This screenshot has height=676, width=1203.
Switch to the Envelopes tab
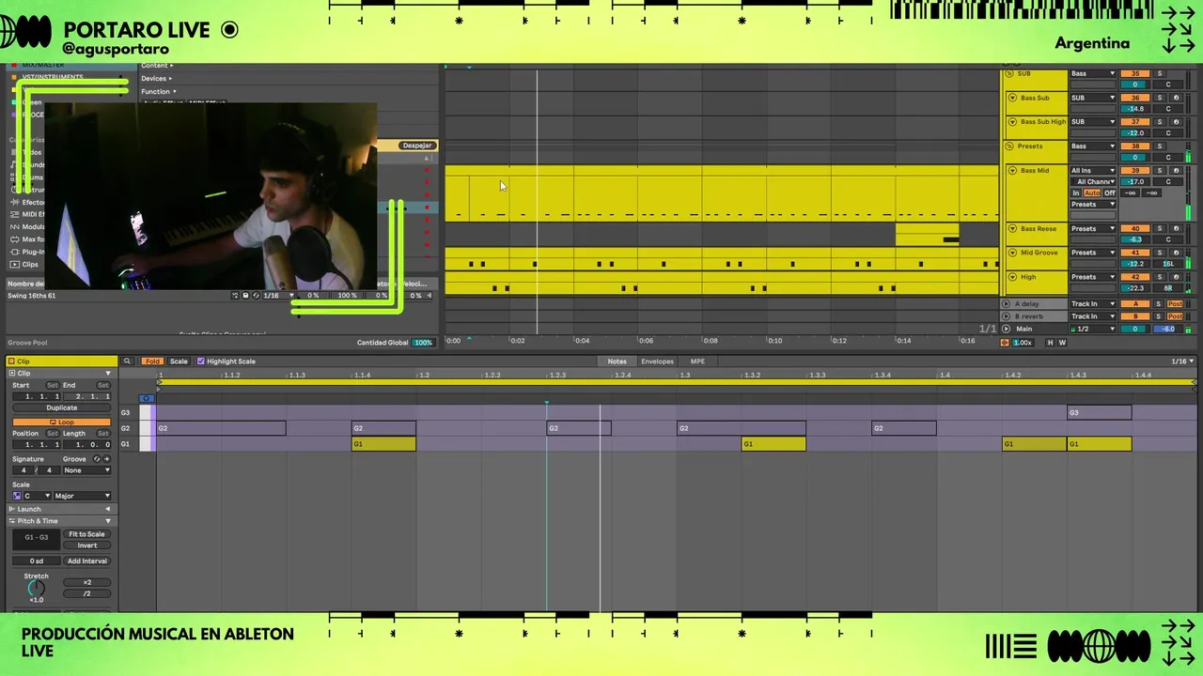[x=657, y=361]
